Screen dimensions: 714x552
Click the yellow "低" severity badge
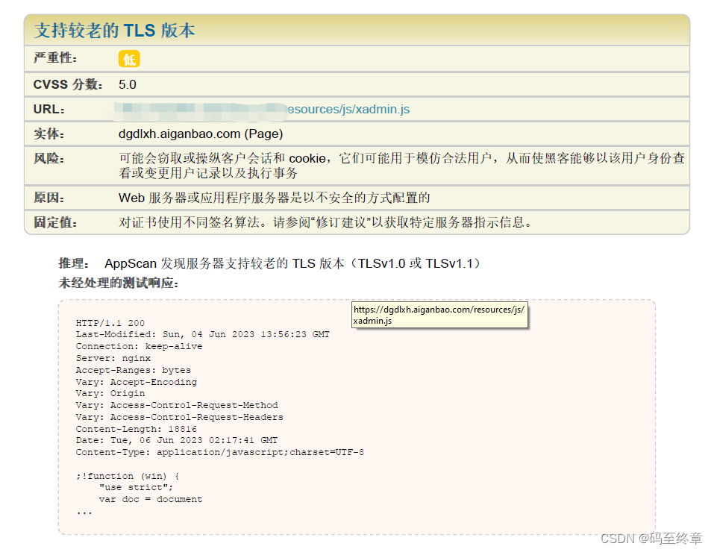click(x=128, y=59)
